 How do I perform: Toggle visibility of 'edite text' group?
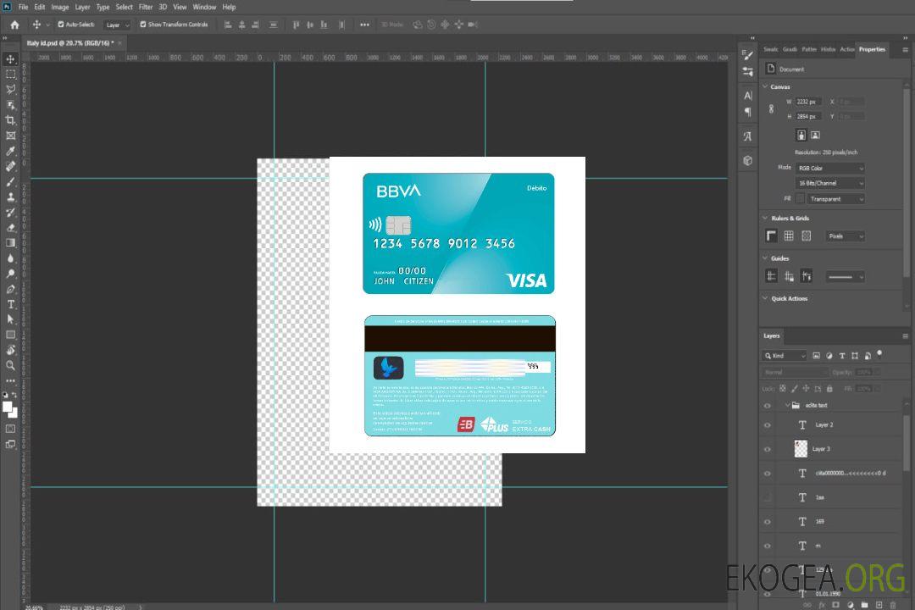pos(768,406)
